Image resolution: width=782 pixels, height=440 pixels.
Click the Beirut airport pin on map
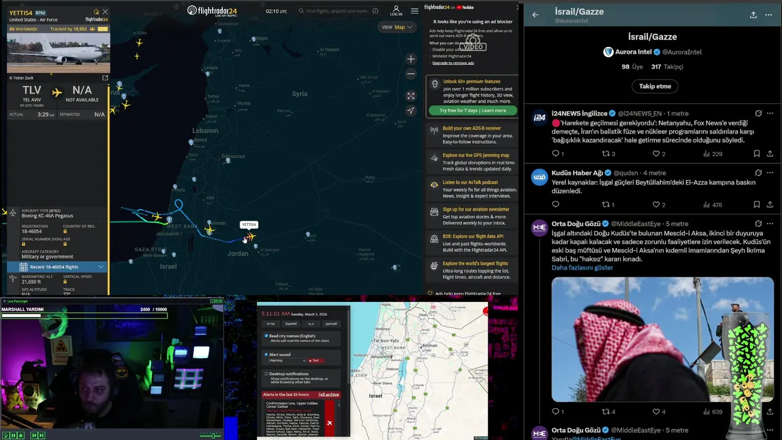[191, 142]
